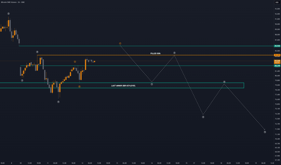This screenshot has height=165, width=281.
Task: Click the Bitcoin CME Futures chart title
Action: [x=13, y=2]
